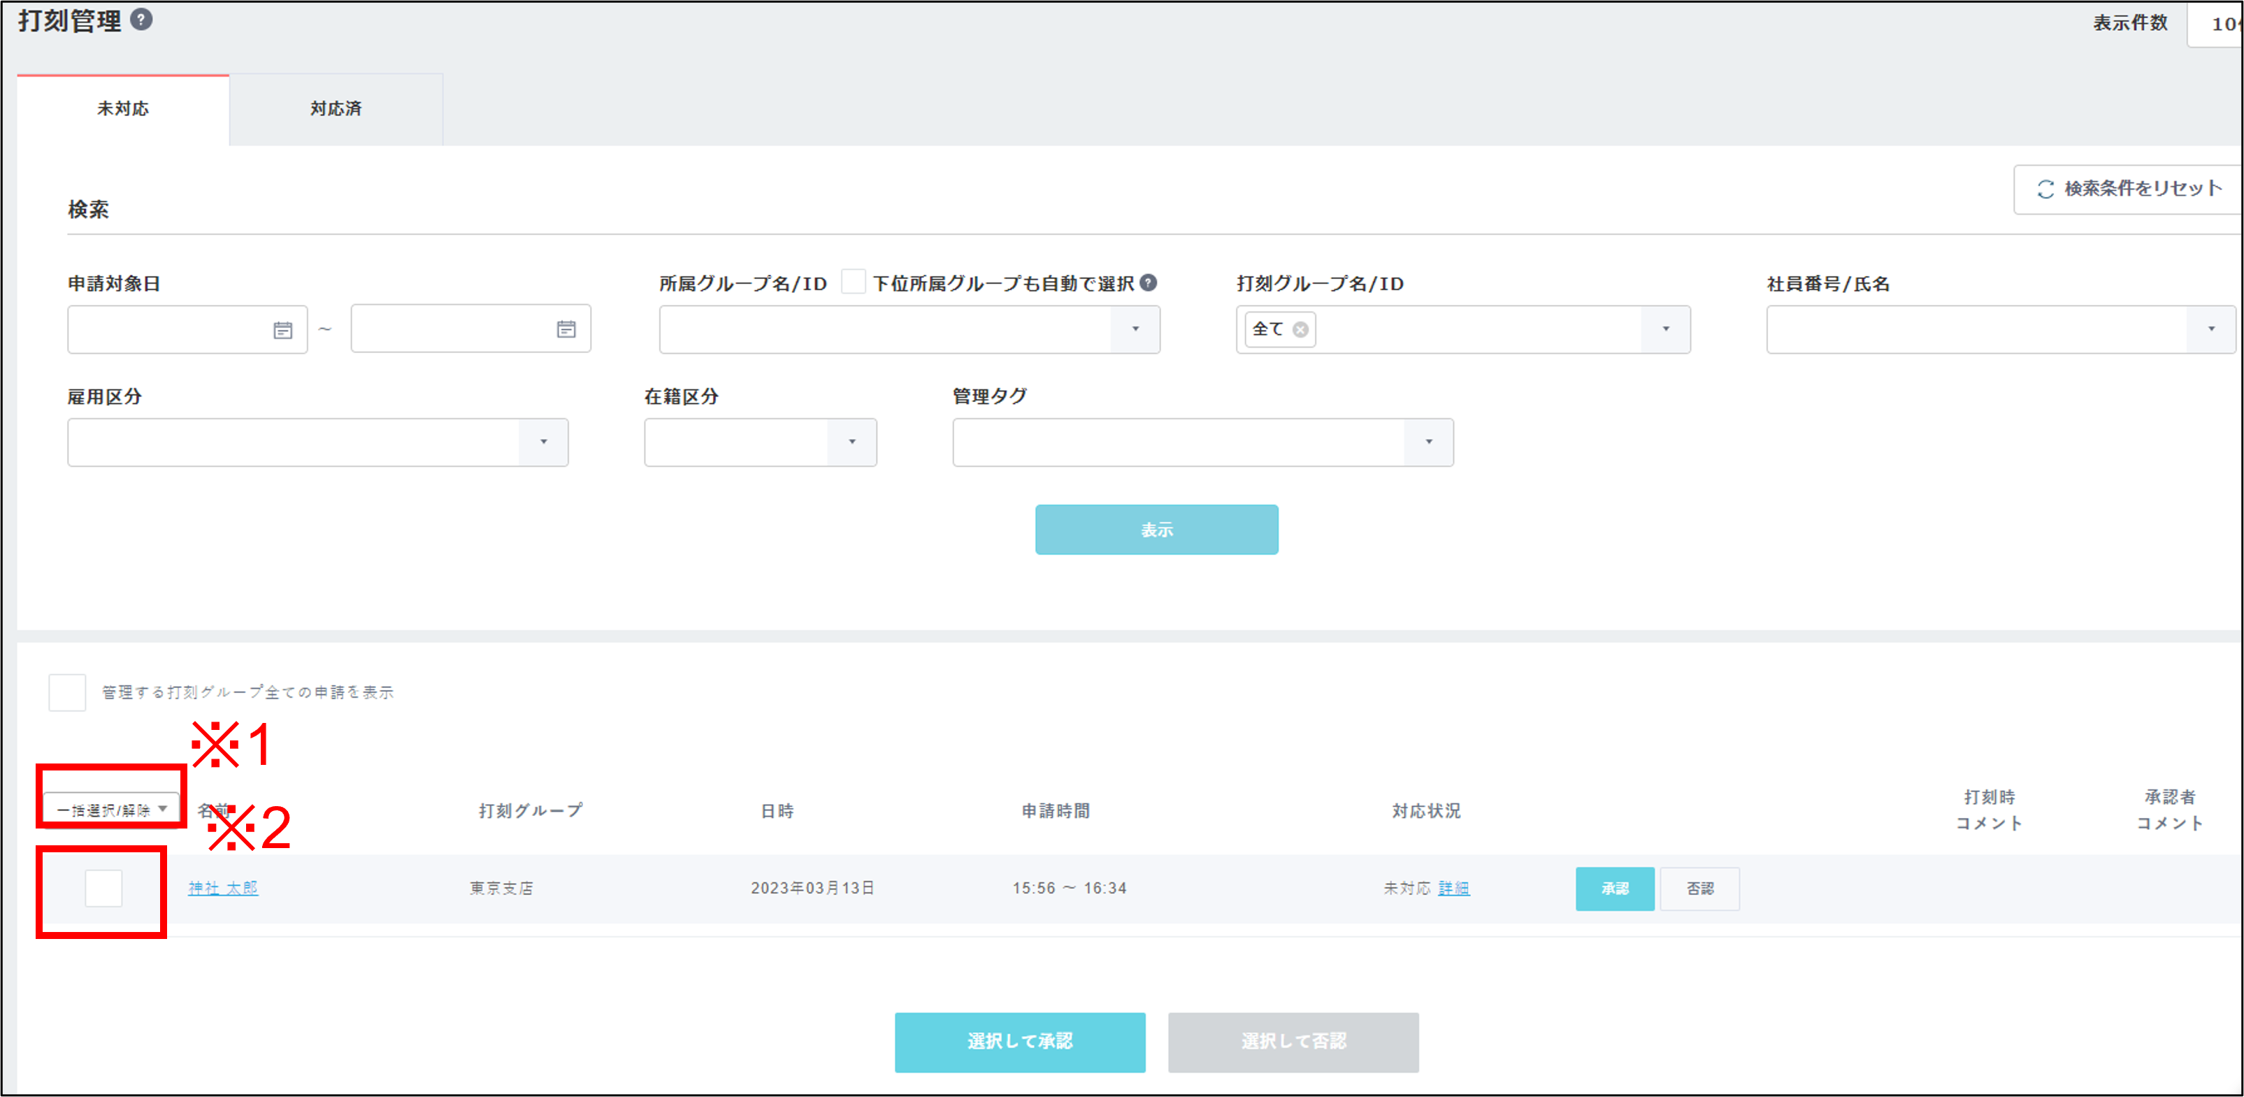Select checkbox for 神社 太郎 row
Screen dimensions: 2244x1097
click(103, 889)
